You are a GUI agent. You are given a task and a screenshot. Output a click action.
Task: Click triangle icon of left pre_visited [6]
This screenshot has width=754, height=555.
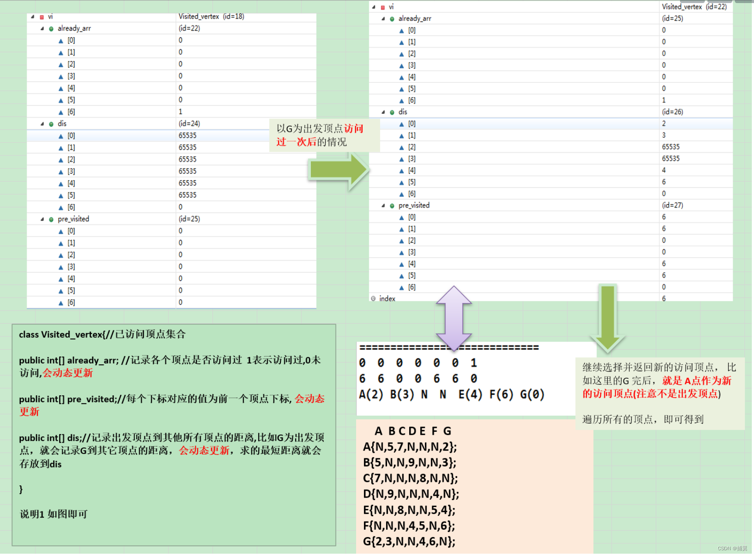(x=61, y=303)
